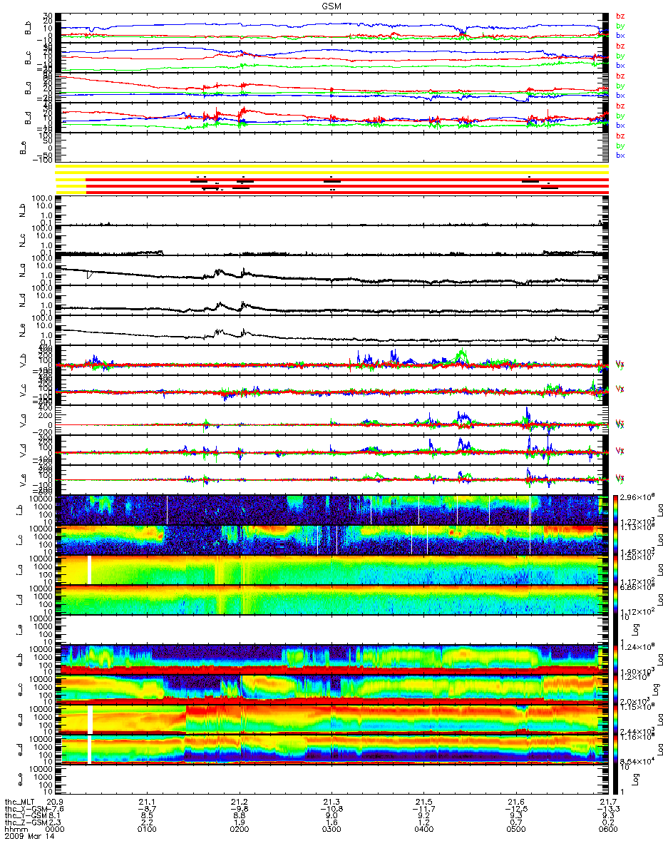Click the green by legend of B_b
The height and width of the screenshot is (856, 663).
coord(620,26)
